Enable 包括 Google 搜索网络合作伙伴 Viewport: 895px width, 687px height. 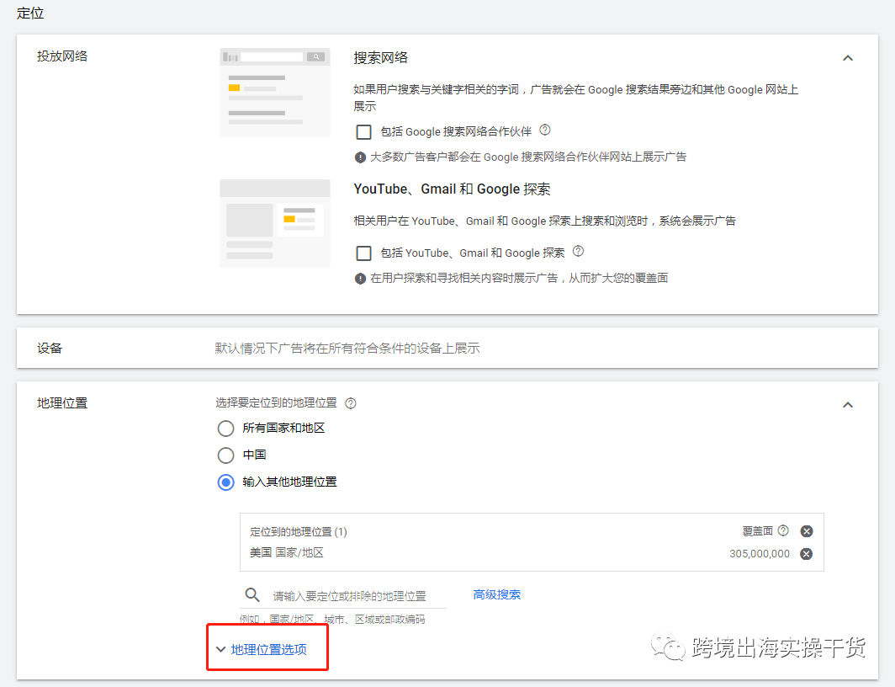tap(363, 131)
